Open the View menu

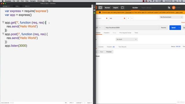click(x=27, y=1)
